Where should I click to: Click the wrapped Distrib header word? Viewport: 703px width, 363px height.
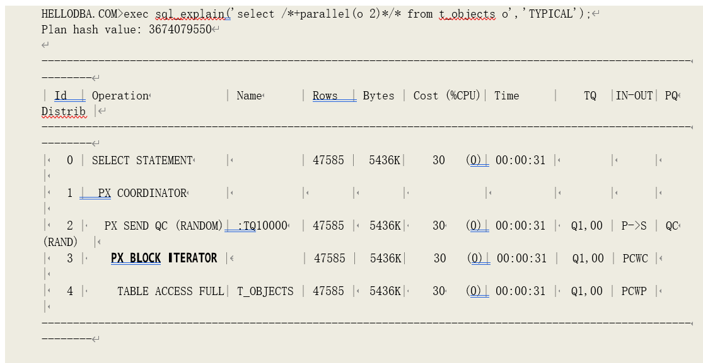coord(64,111)
